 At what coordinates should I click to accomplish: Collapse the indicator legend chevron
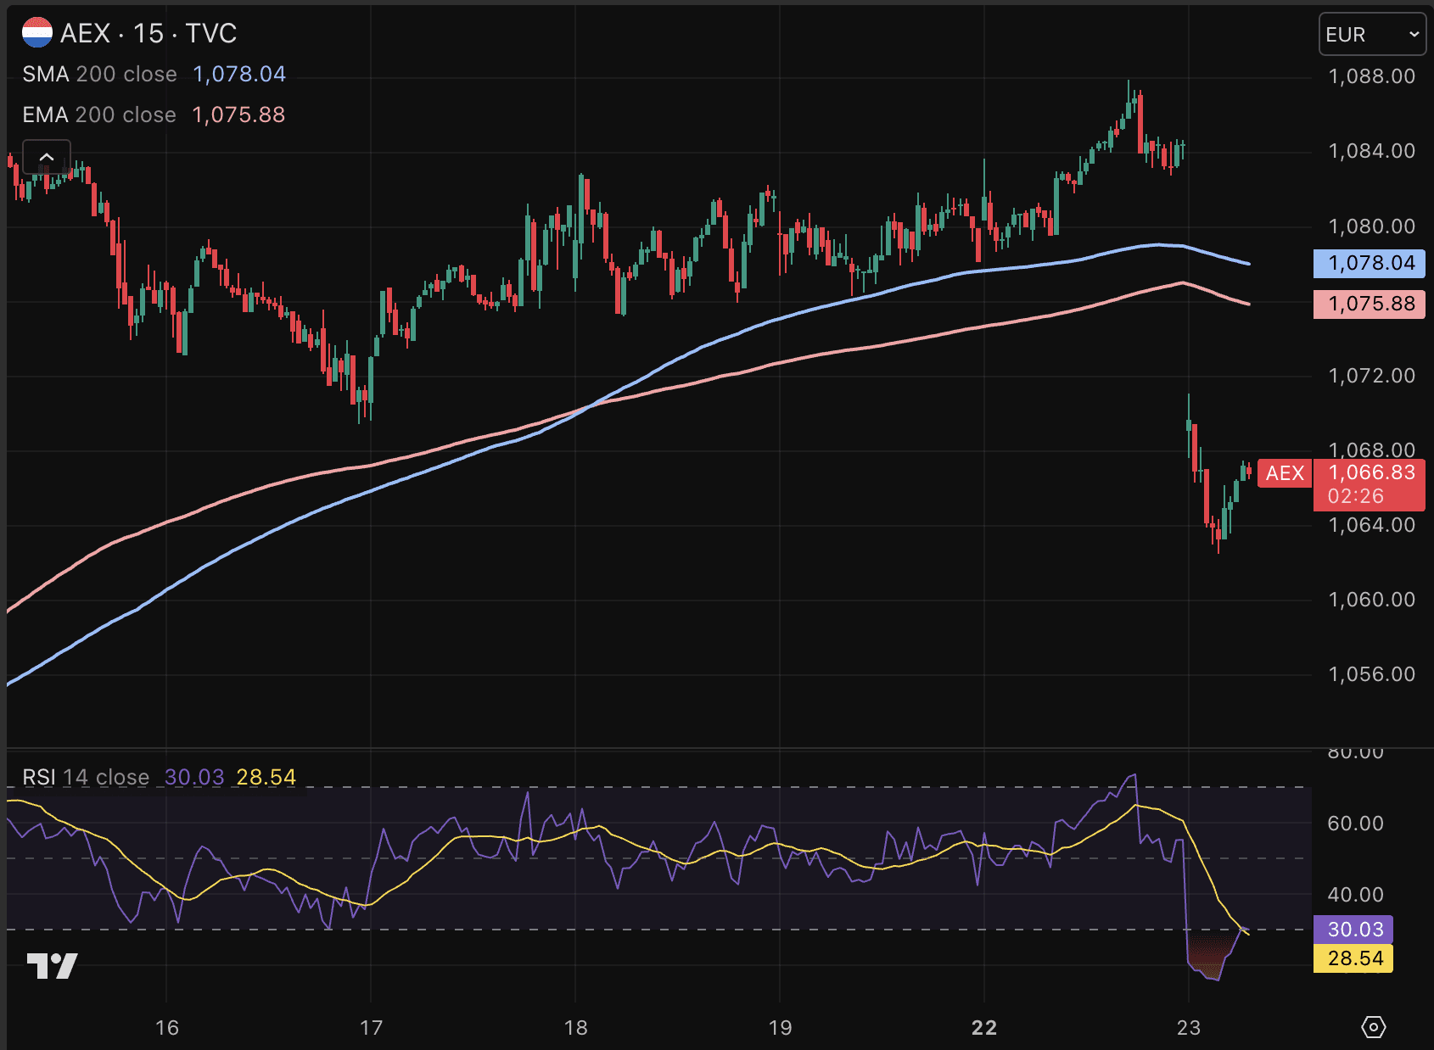coord(47,157)
